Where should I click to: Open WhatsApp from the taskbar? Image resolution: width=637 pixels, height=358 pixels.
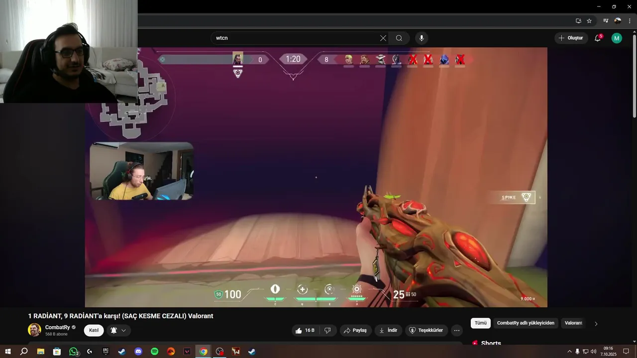[x=74, y=352]
